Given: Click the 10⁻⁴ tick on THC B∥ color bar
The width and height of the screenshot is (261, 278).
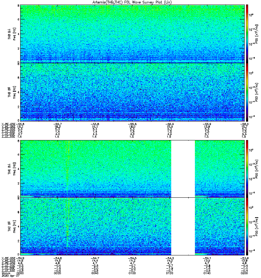Looking at the screenshot, I should tap(252, 236).
